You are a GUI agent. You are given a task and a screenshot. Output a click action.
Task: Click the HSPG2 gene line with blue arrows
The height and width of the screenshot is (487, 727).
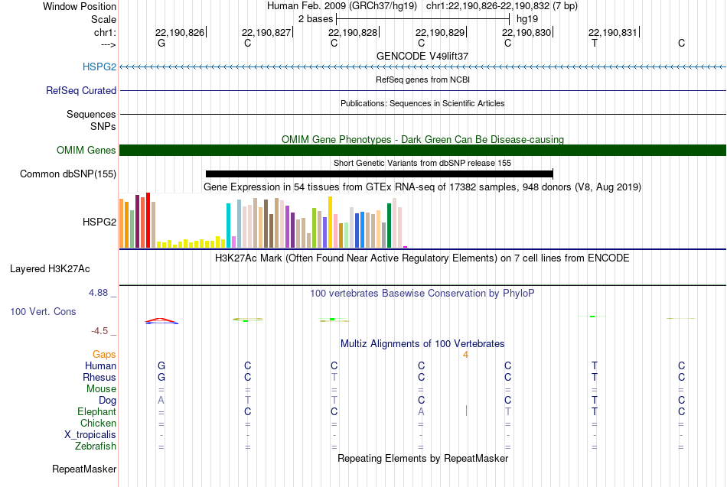point(423,67)
